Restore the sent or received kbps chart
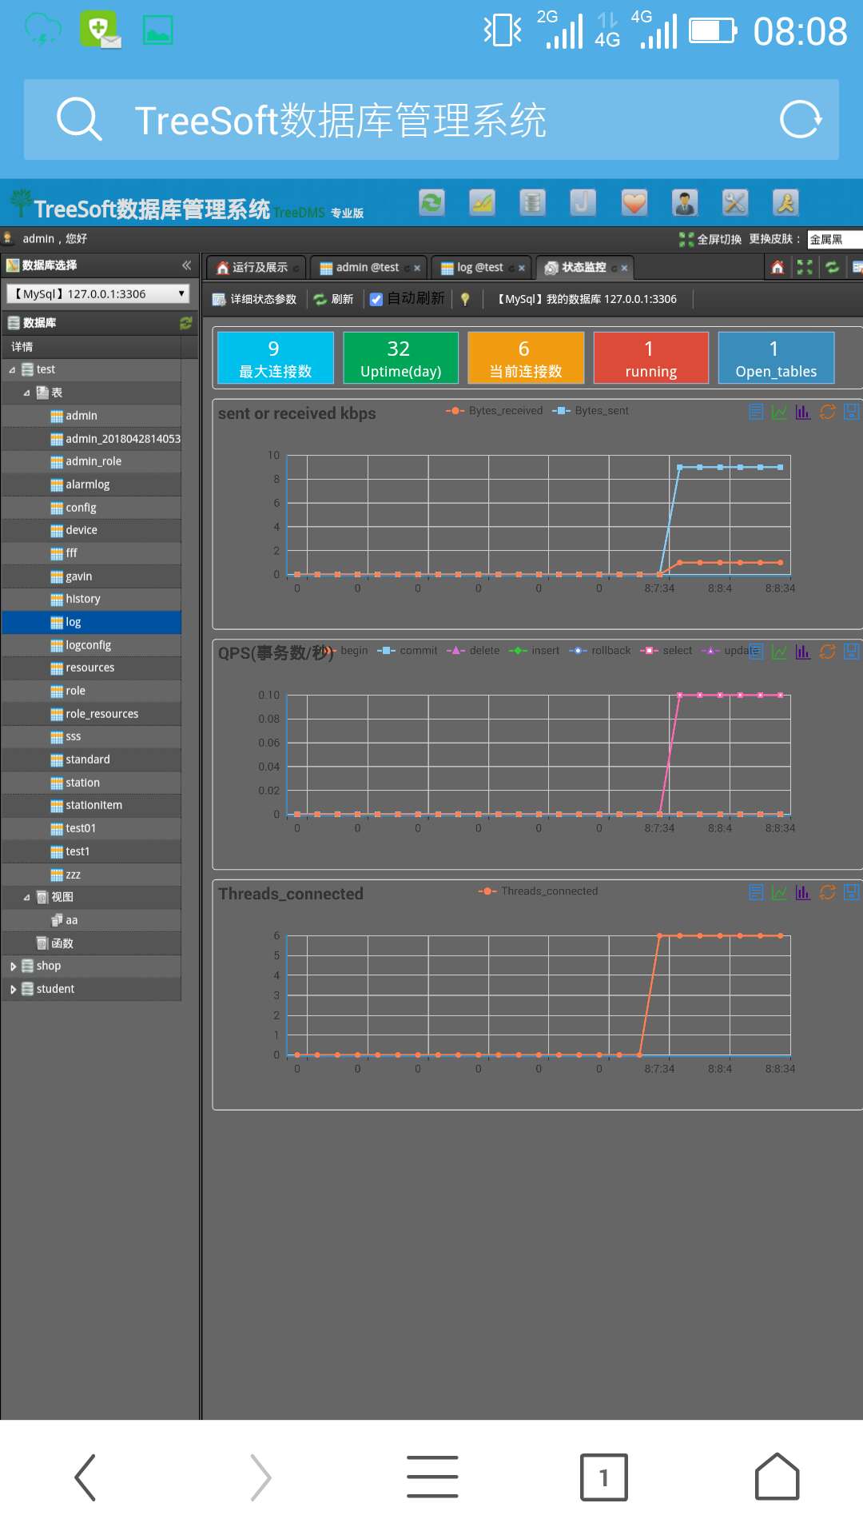The height and width of the screenshot is (1535, 863). 828,412
